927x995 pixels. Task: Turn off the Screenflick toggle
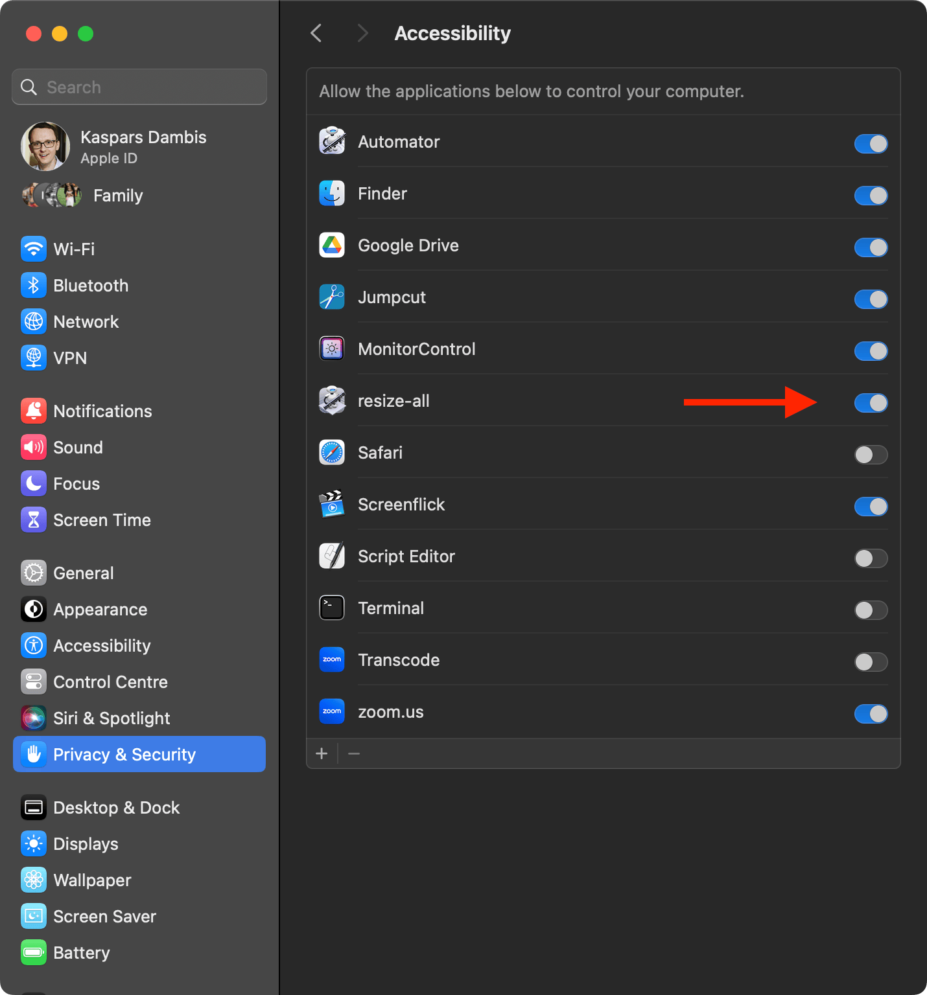coord(871,507)
